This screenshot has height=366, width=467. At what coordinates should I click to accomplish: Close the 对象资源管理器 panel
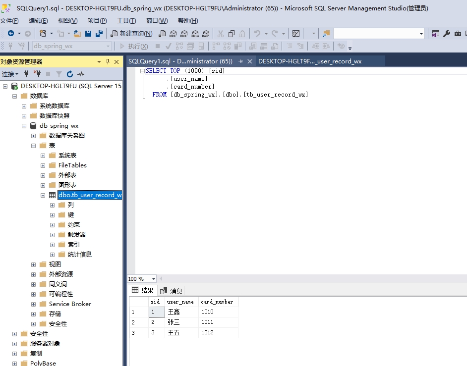click(x=117, y=61)
